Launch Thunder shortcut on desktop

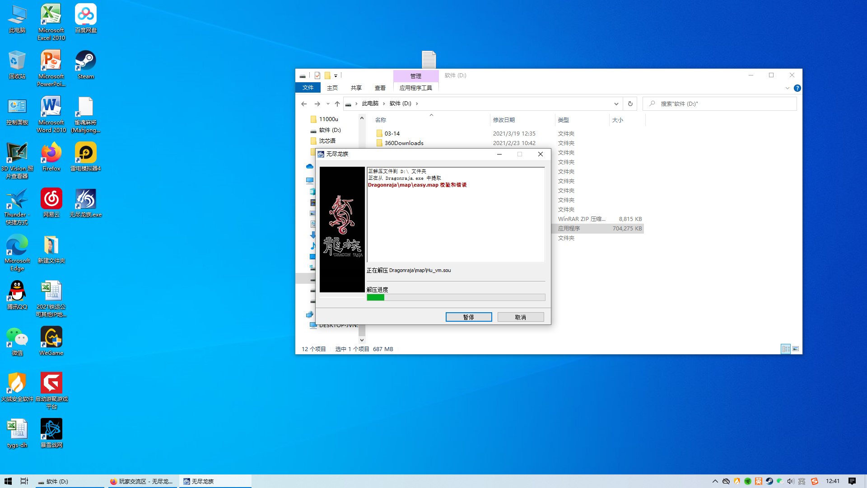click(x=17, y=206)
